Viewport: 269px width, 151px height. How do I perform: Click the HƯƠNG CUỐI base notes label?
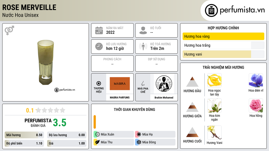[x=192, y=141]
